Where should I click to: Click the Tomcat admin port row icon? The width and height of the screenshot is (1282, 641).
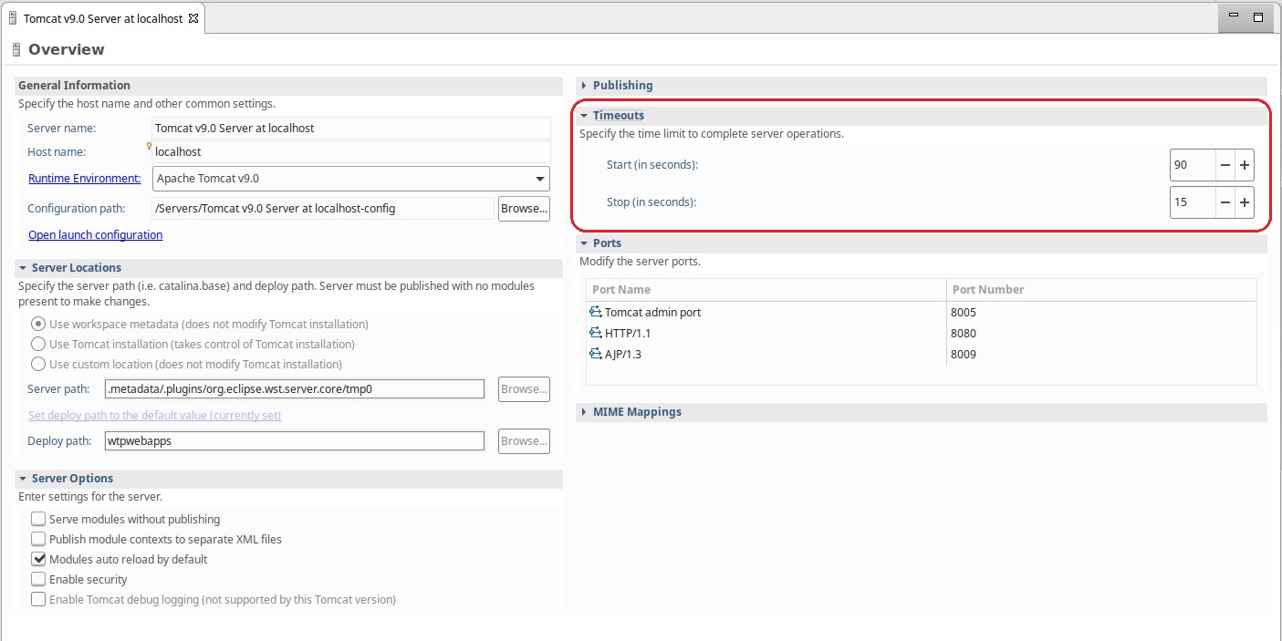click(596, 312)
